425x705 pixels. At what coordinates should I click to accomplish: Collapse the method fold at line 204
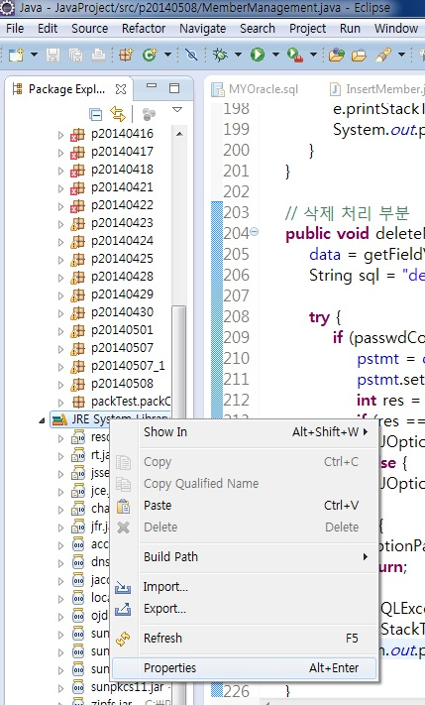(x=254, y=232)
